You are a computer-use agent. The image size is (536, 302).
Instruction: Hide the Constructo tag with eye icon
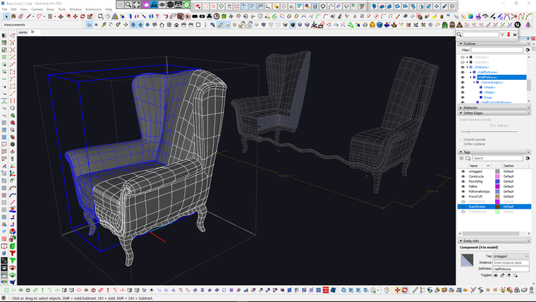pyautogui.click(x=463, y=176)
